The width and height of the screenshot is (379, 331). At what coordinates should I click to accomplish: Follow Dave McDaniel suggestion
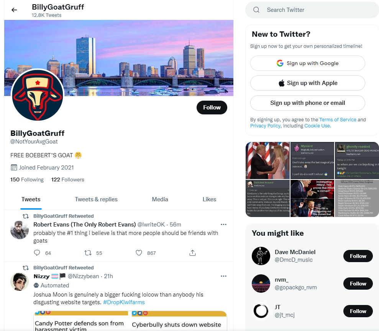[x=358, y=256]
